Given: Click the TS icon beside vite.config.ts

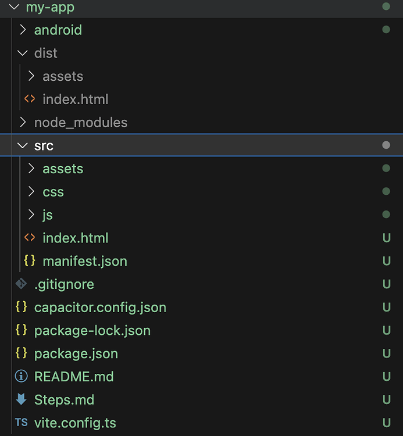Looking at the screenshot, I should click(21, 423).
